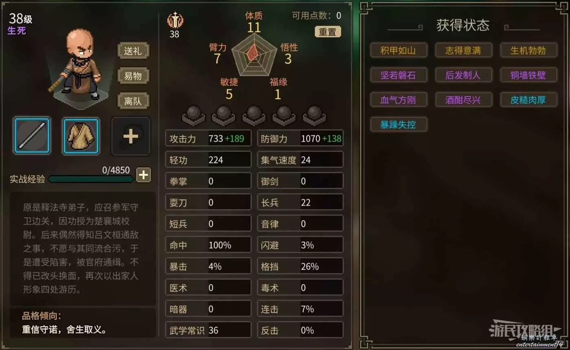Image resolution: width=570 pixels, height=350 pixels.
Task: Click the 重置 reset points button
Action: [328, 32]
